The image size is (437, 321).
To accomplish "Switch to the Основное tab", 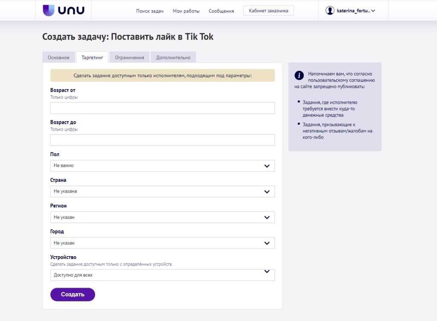I will 58,57.
